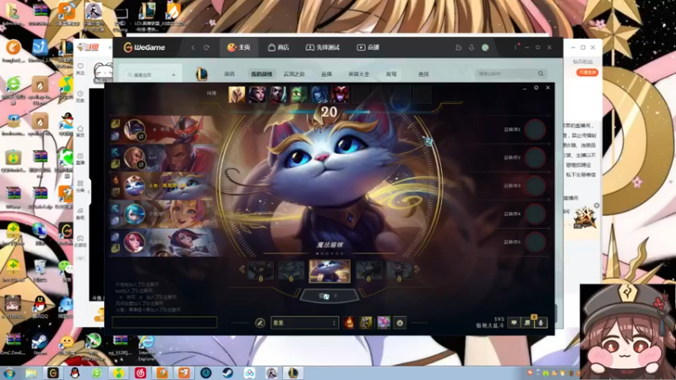Image resolution: width=676 pixels, height=380 pixels.
Task: Pick the green Amumu bench portrait
Action: (x=299, y=95)
